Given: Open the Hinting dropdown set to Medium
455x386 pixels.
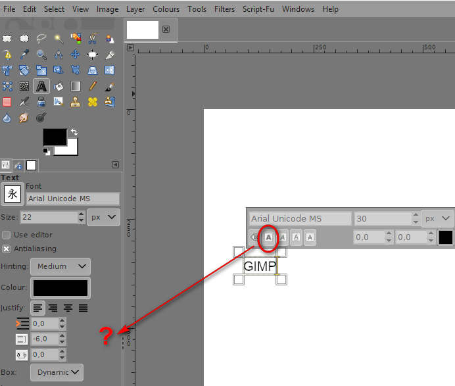Looking at the screenshot, I should point(60,266).
